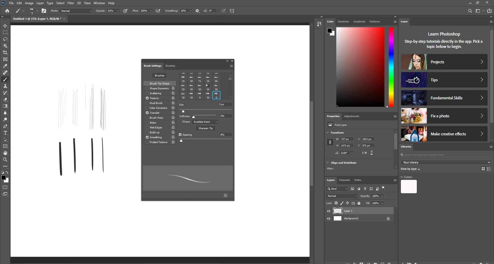Switch to the Swatches tab
The width and height of the screenshot is (494, 264).
[x=343, y=22]
